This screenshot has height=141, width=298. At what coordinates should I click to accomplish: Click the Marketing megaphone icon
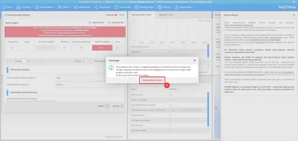tap(76, 7)
